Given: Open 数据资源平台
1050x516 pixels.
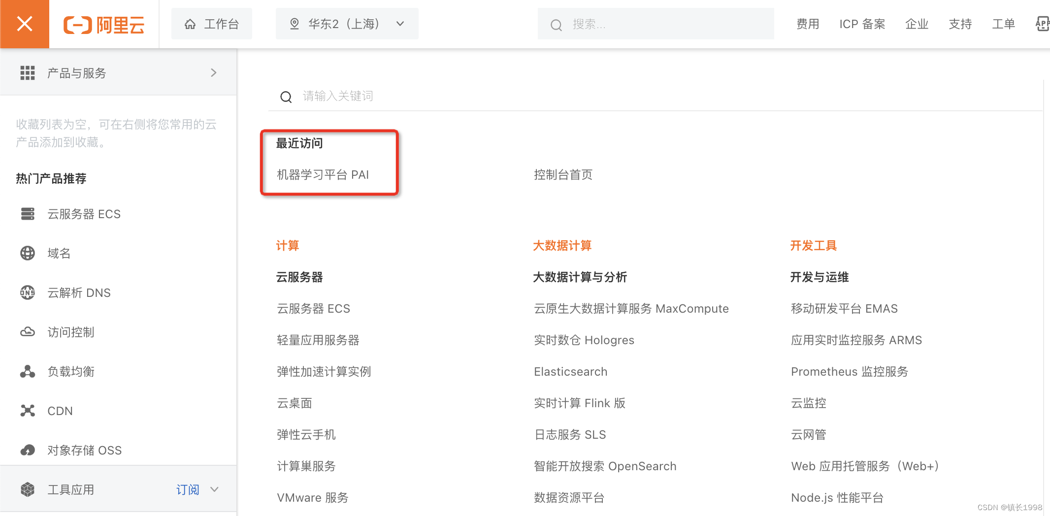Looking at the screenshot, I should click(569, 498).
